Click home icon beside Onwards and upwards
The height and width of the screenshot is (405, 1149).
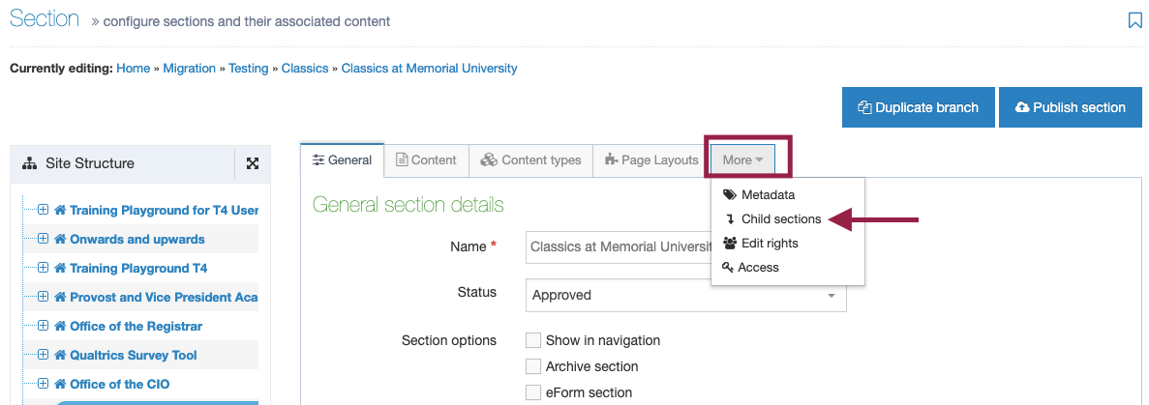coord(61,240)
